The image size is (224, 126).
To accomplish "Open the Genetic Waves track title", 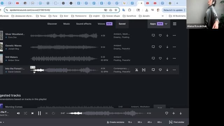I will point(13,45).
